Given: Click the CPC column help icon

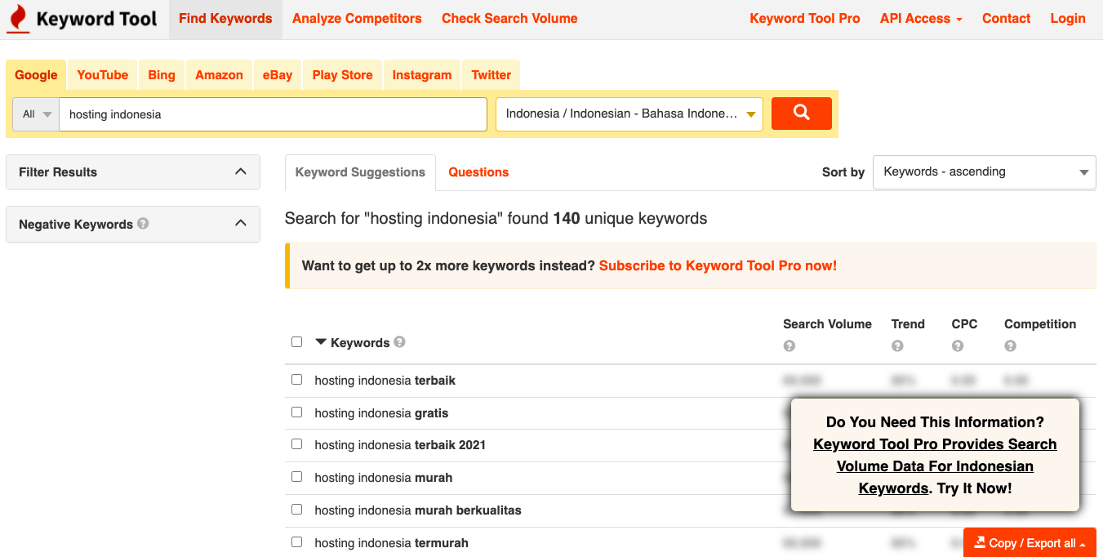Looking at the screenshot, I should click(x=957, y=346).
